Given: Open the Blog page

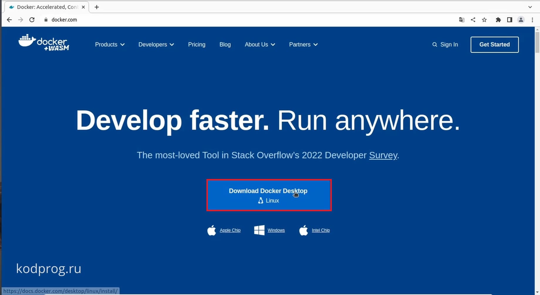Looking at the screenshot, I should [225, 45].
